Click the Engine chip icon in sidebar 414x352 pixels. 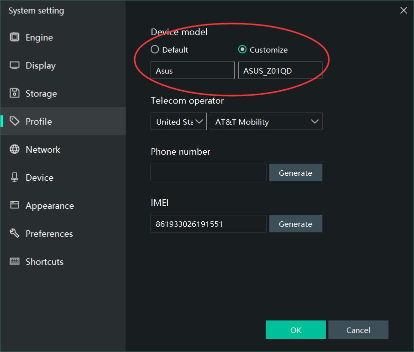pyautogui.click(x=15, y=38)
